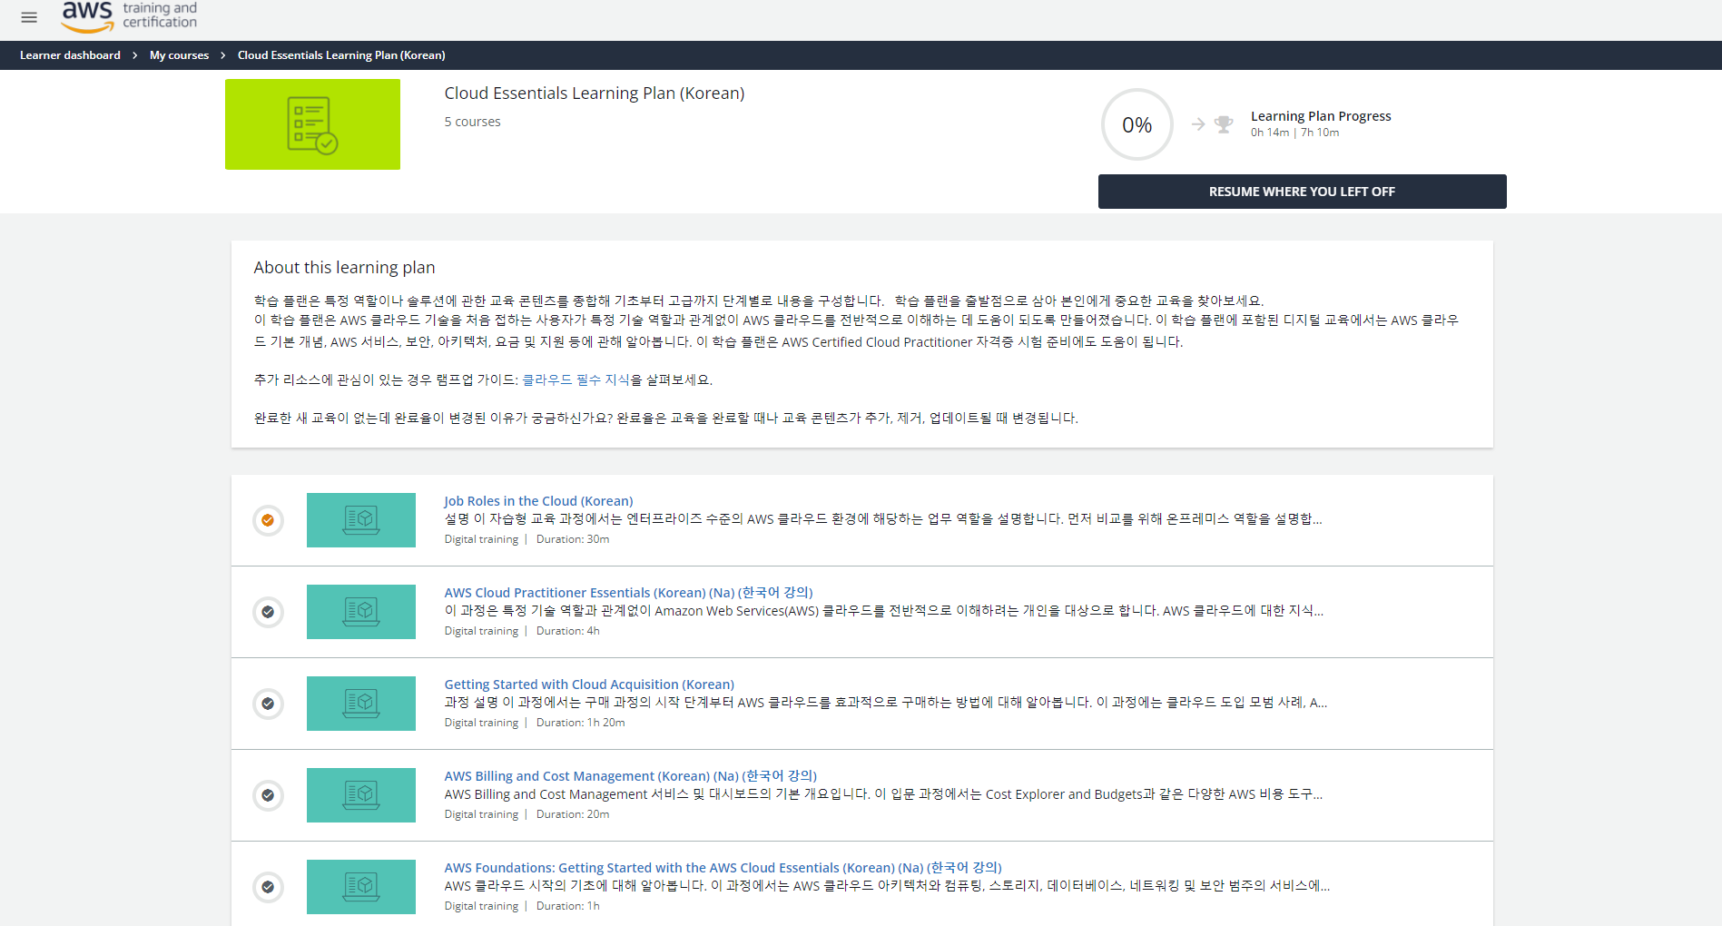Open the AWS Foundations course thumbnail
Screen dimensions: 1722x926
coord(361,887)
